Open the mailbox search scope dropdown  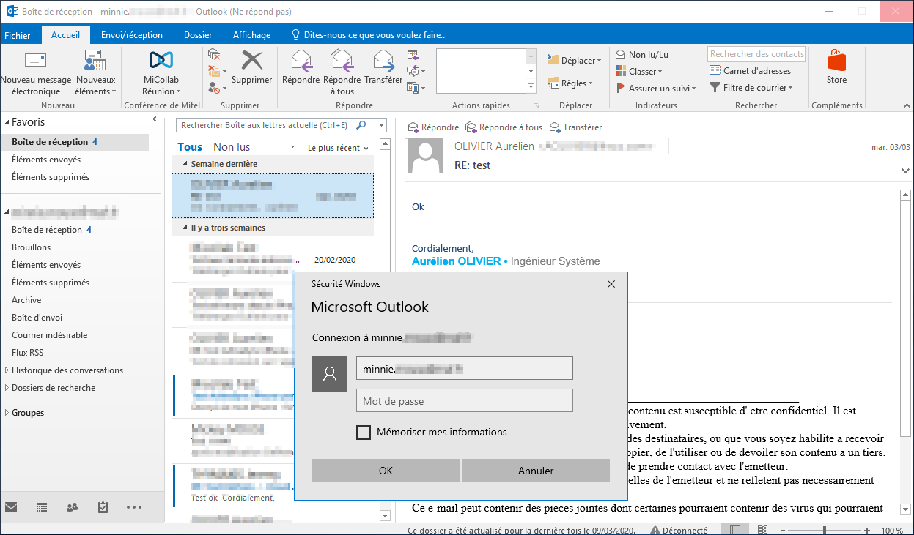pos(381,125)
